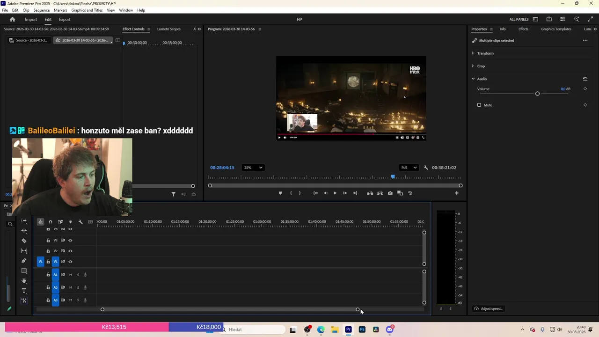Click the Go to In button

pos(315,193)
